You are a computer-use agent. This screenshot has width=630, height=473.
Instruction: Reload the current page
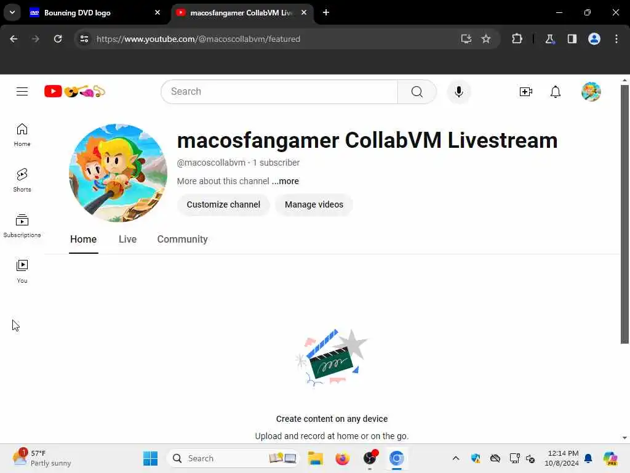(58, 39)
